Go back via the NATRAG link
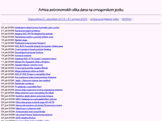The image size is (162, 121). (x=127, y=19)
